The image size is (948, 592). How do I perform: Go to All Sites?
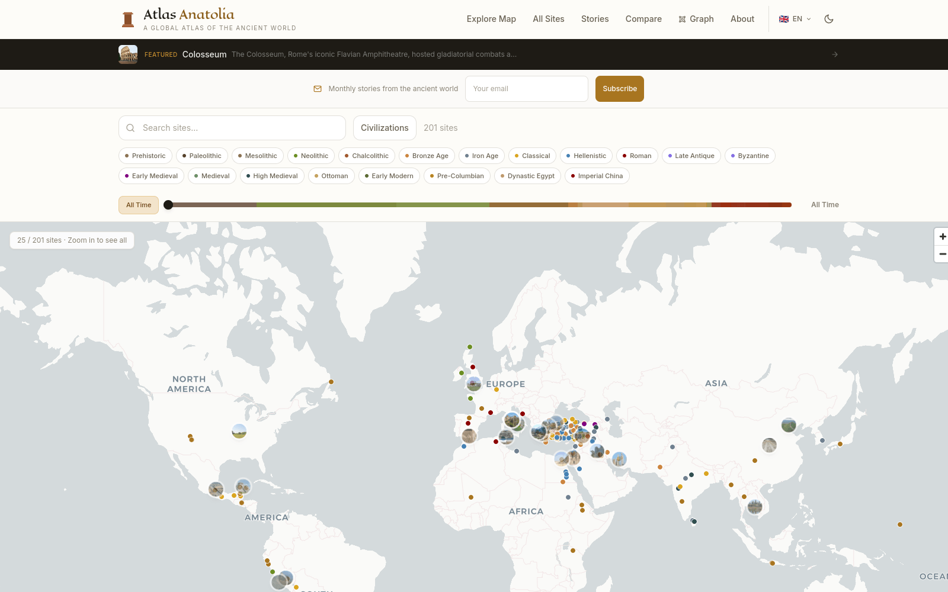point(549,19)
